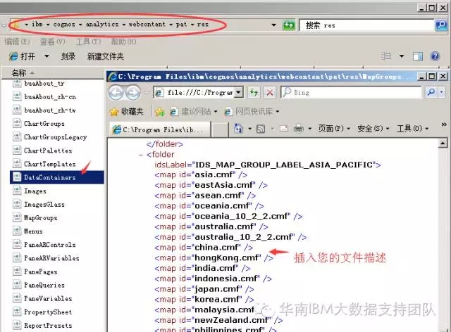451x332 pixels.
Task: Open the 打开 button dropdown arrow
Action: (47, 56)
